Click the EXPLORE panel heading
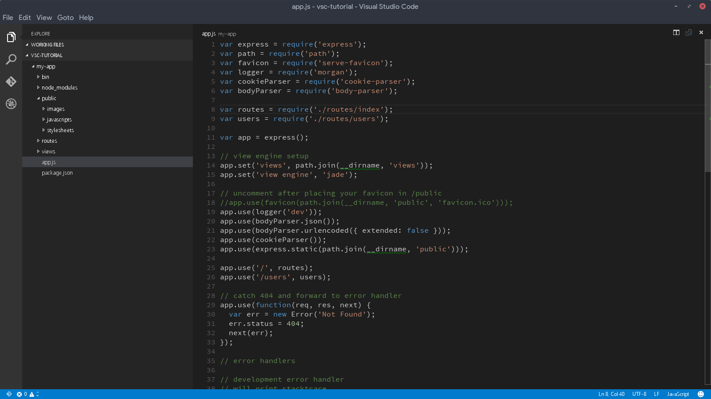 click(40, 34)
